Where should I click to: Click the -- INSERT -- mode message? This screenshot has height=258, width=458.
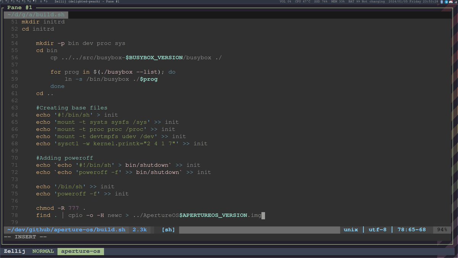[25, 237]
